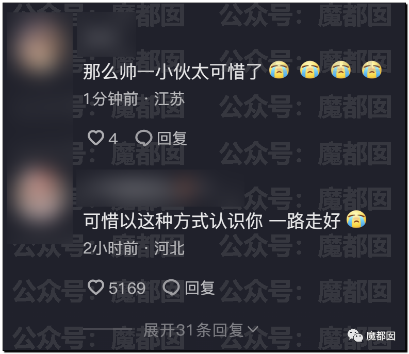409x354 pixels.
Task: Expand the 31 replies
Action: [201, 330]
